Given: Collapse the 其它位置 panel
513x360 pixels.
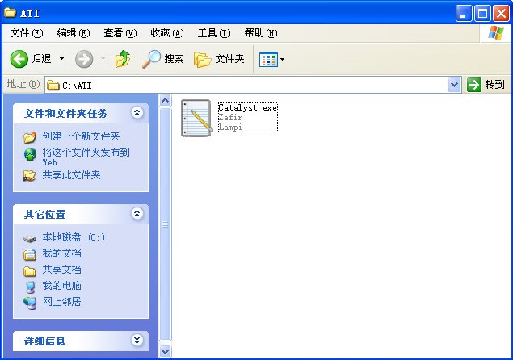Looking at the screenshot, I should point(137,214).
